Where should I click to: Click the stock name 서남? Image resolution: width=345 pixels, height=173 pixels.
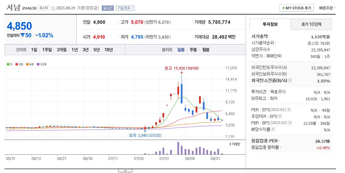(13, 8)
